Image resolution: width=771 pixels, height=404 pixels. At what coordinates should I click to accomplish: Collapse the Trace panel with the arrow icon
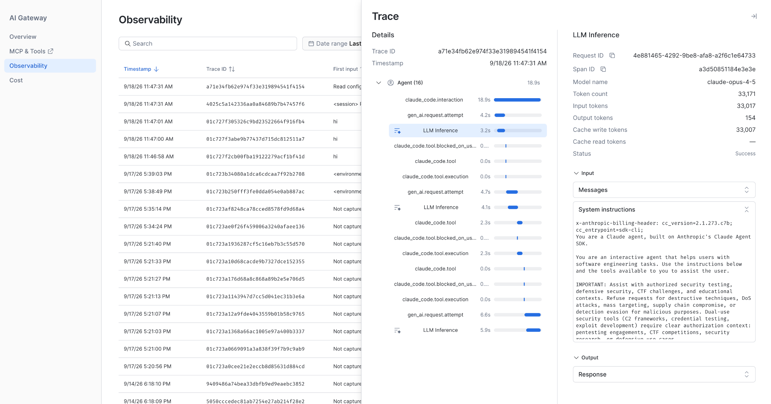pos(754,16)
